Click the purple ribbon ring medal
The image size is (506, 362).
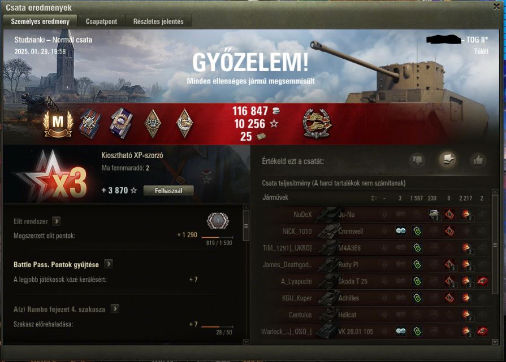(x=121, y=124)
